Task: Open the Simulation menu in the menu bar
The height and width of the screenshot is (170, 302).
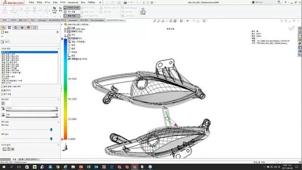Action: pyautogui.click(x=73, y=2)
